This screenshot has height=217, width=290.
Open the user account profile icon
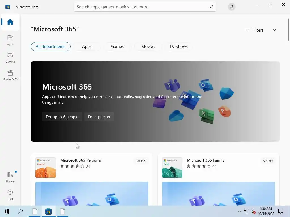232,7
